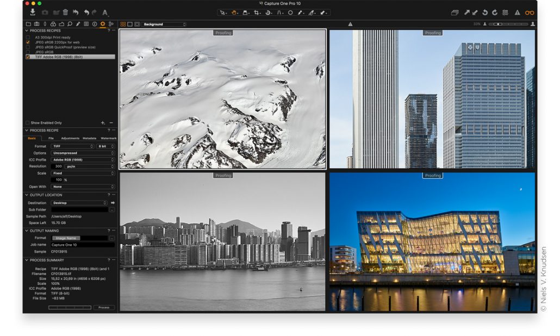Enable the A3 300dpi Print ready recipe
Screen dimensions: 560x336
click(x=28, y=37)
